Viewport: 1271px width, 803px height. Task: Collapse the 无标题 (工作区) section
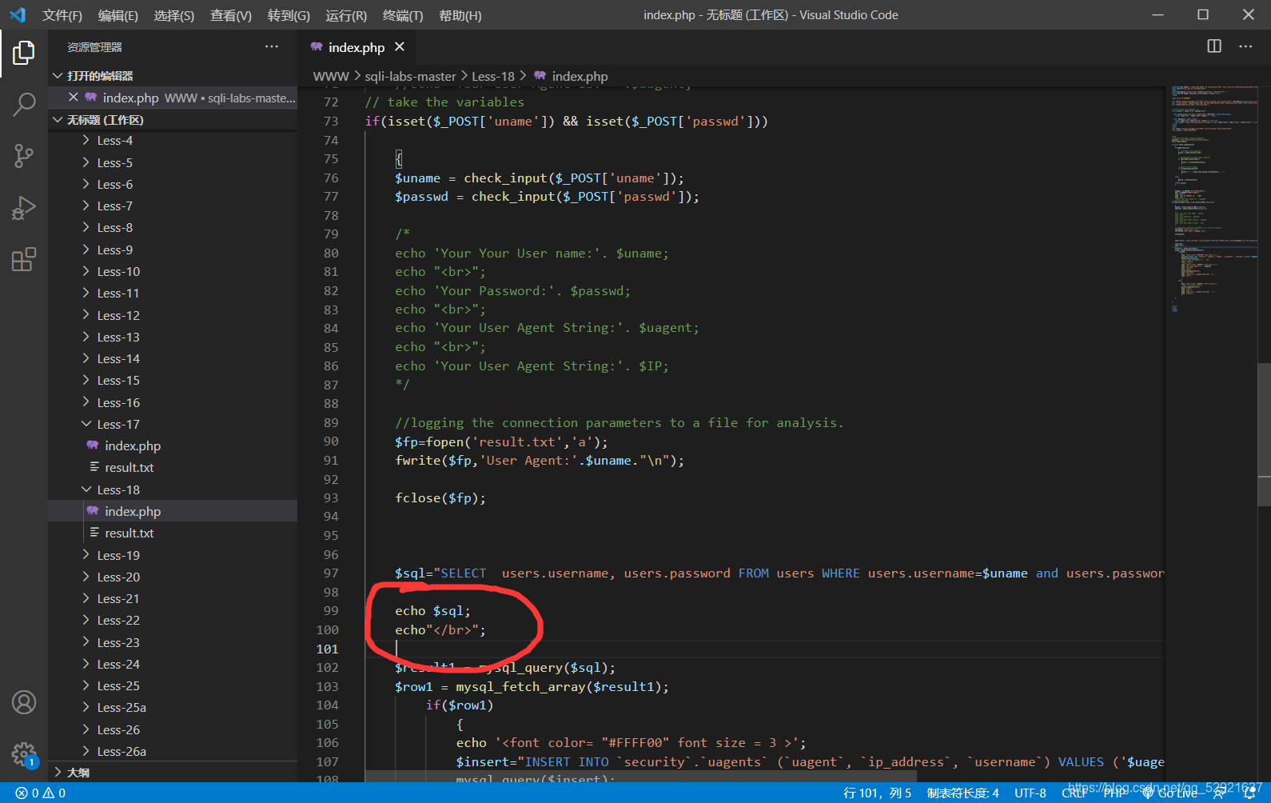[173, 120]
